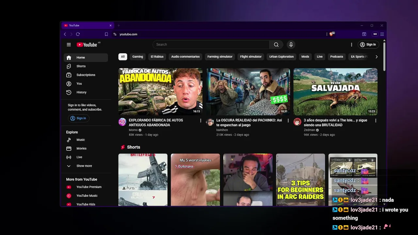This screenshot has height=235, width=418.
Task: Open options menu for Momo video
Action: tap(201, 121)
